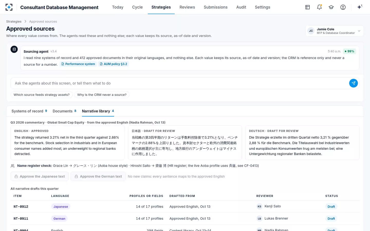The height and width of the screenshot is (231, 370).
Task: Ask 'Which source feeds strategy assets?'
Action: [42, 95]
